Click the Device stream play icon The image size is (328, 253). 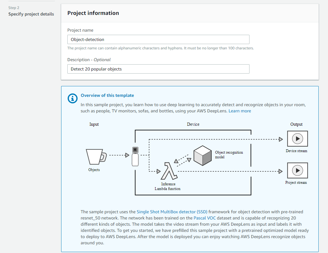click(297, 139)
